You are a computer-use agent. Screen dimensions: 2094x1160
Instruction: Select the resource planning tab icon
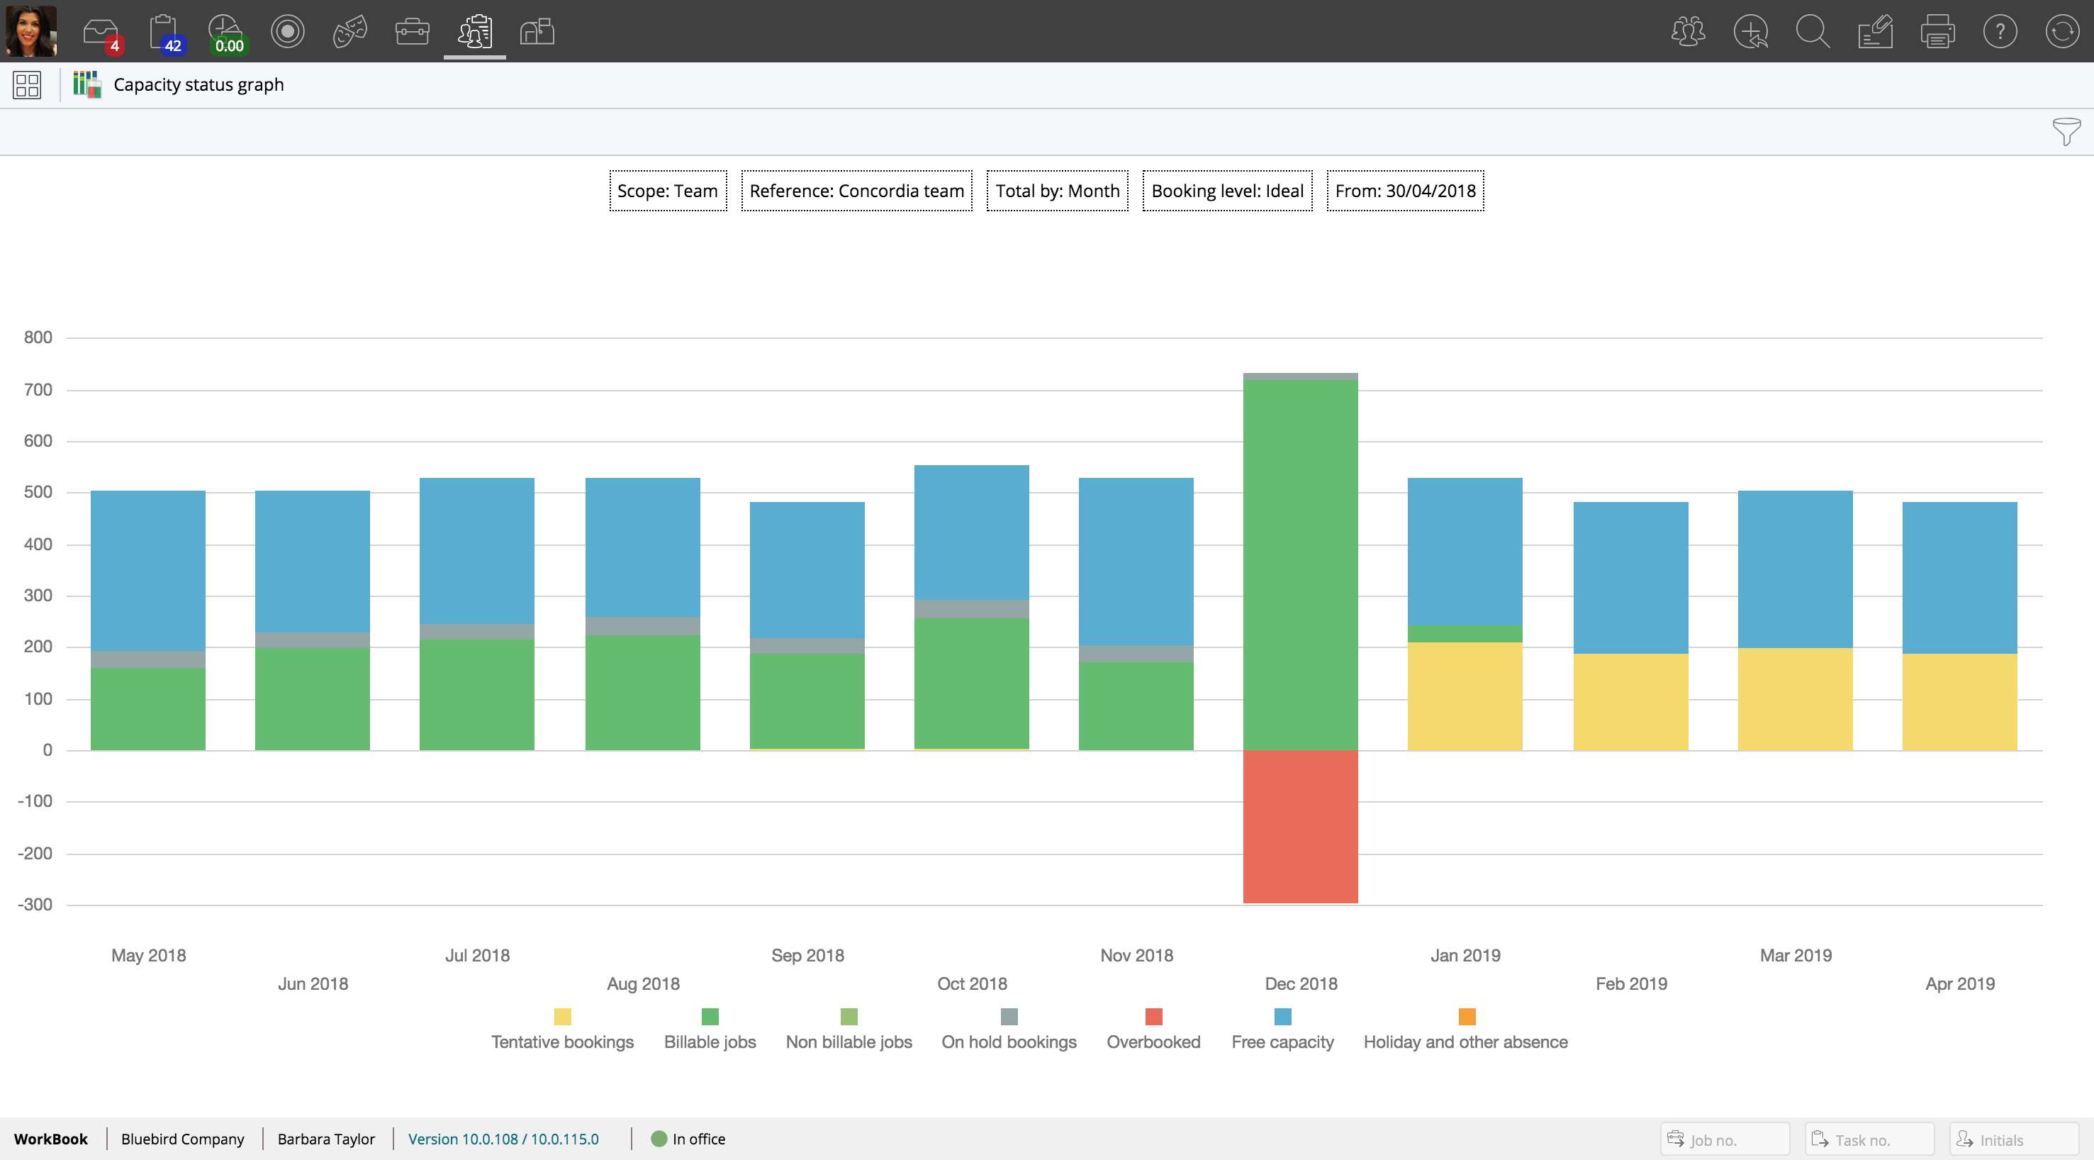coord(475,33)
